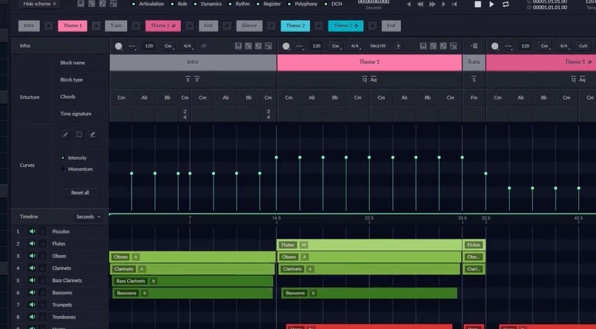Select the Intensity curve radio option
The height and width of the screenshot is (329, 596).
63,158
